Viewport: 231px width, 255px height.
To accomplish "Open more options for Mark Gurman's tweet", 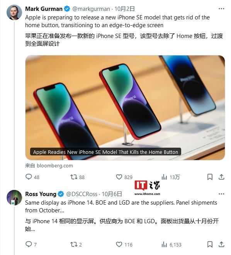I will pos(221,9).
